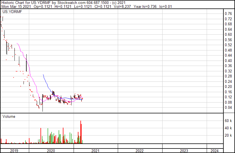Click the 0.04 price axis label
The height and width of the screenshot is (153, 235).
pos(228,107)
